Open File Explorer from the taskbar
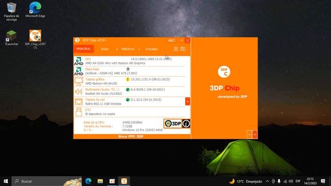Image resolution: width=331 pixels, height=186 pixels. point(100,181)
